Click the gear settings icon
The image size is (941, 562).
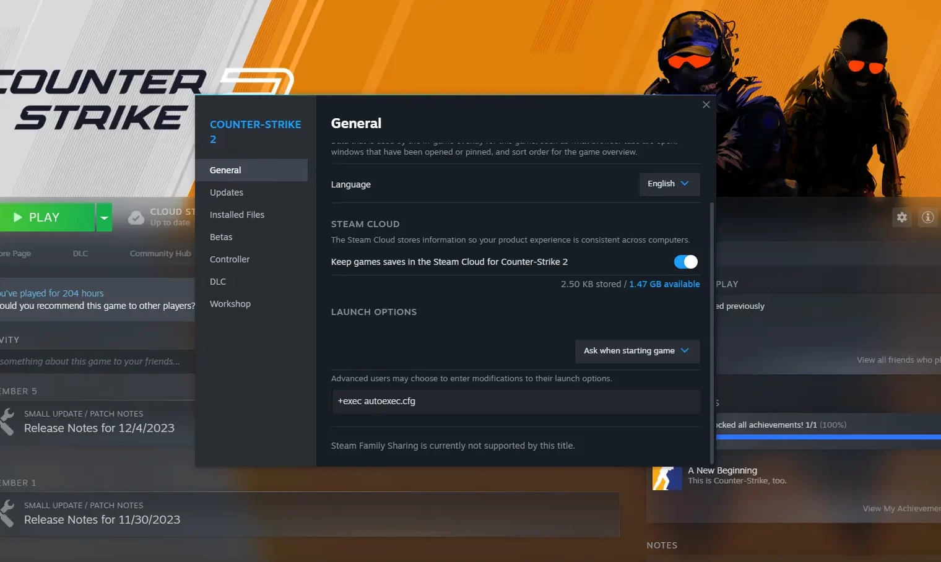click(902, 217)
